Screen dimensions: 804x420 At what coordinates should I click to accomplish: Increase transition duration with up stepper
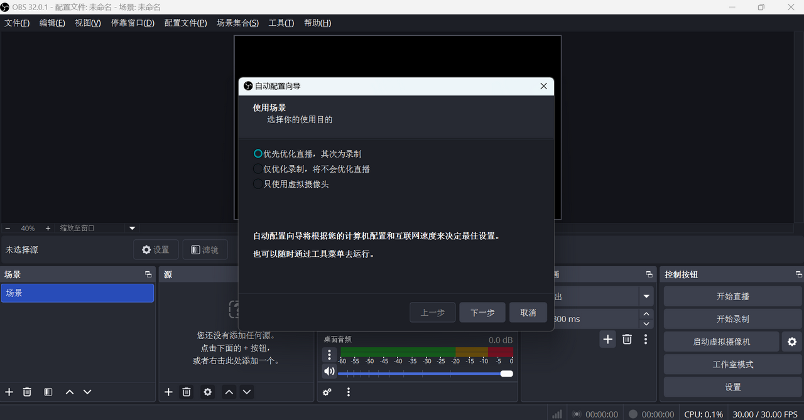[x=646, y=314]
